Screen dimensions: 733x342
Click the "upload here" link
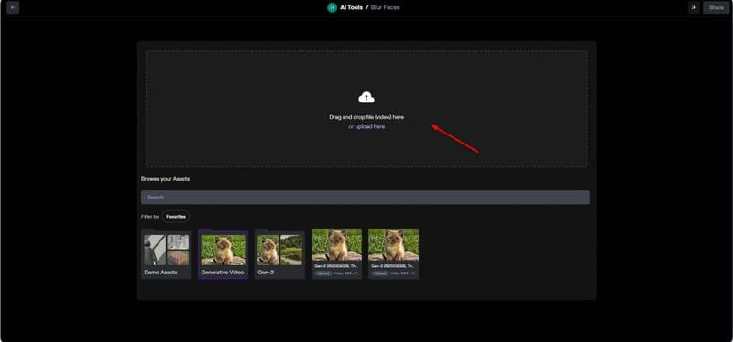click(x=370, y=126)
